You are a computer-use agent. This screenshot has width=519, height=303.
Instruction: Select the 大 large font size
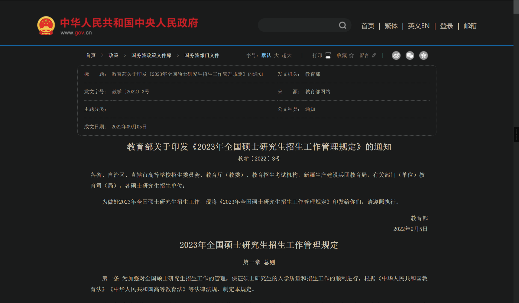(x=276, y=55)
